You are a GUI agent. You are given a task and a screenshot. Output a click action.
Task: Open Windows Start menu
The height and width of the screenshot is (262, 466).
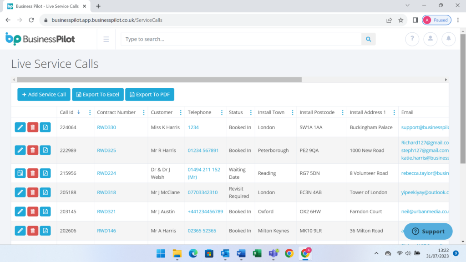(161, 253)
